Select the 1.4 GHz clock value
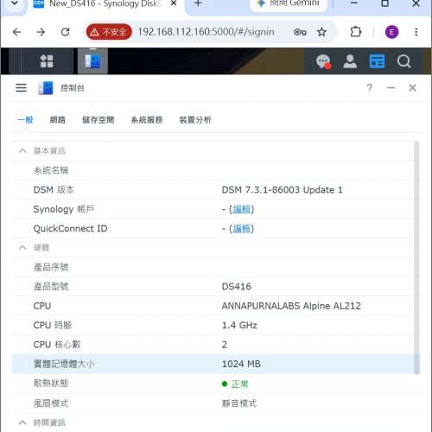 (239, 325)
